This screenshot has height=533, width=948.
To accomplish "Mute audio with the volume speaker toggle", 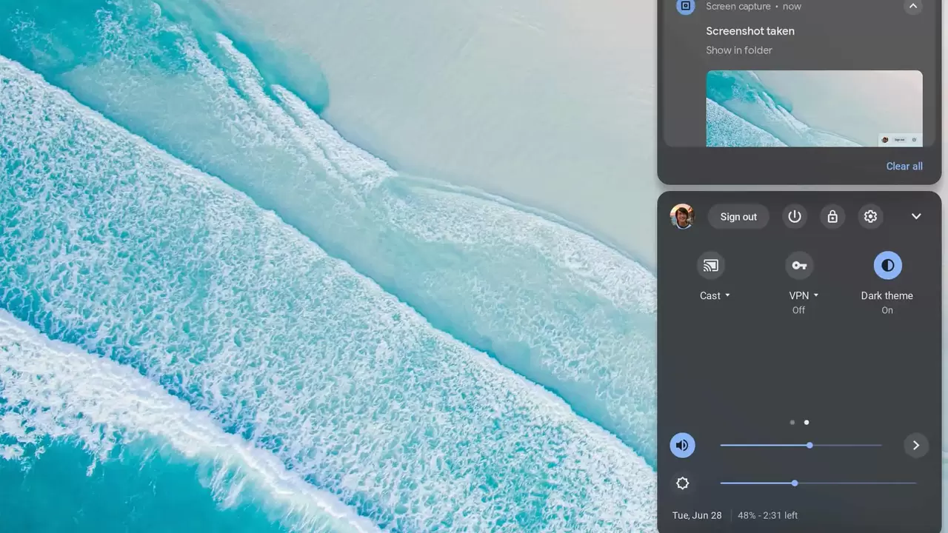I will [x=683, y=445].
